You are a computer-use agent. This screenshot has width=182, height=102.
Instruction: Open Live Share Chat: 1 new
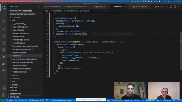pyautogui.click(x=61, y=100)
